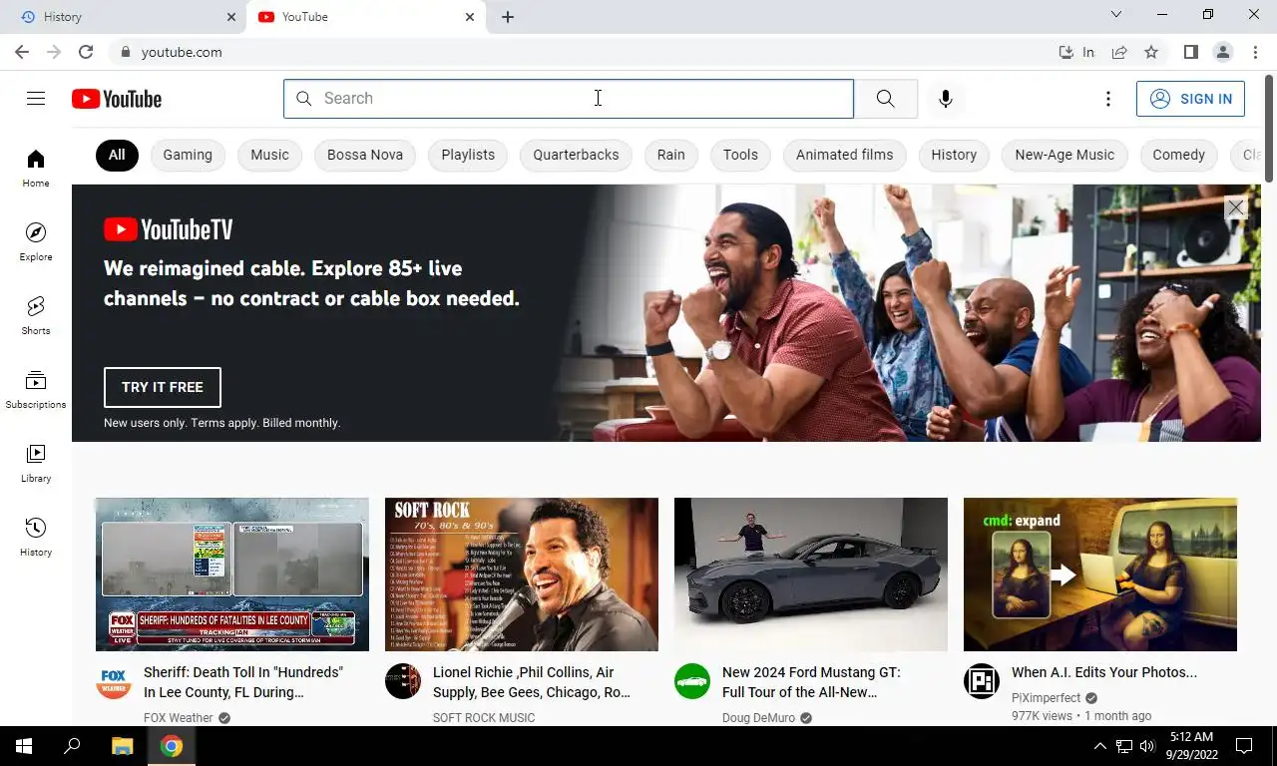Open Windows taskbar search
The height and width of the screenshot is (766, 1277).
[x=72, y=745]
